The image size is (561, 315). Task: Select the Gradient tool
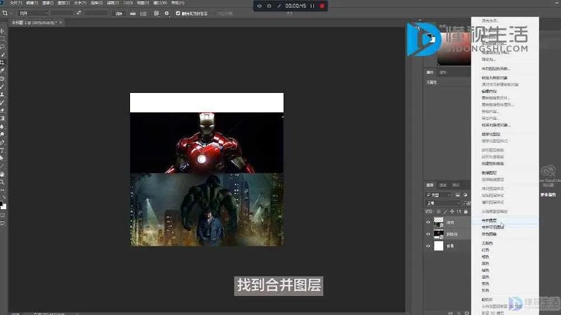click(2, 118)
